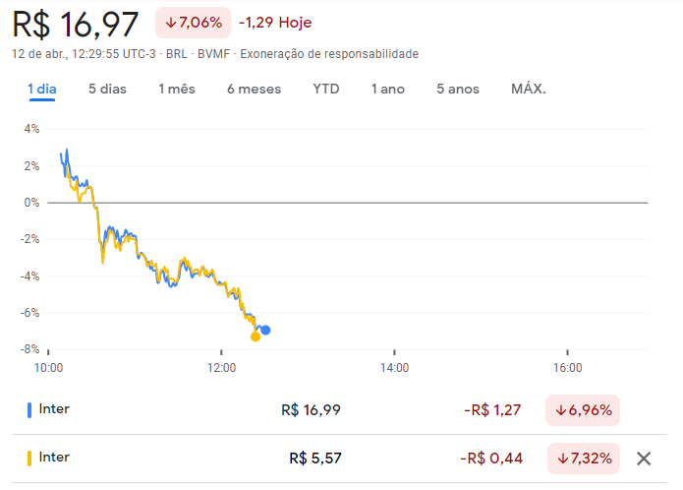683x490 pixels.
Task: Open Exoneração de responsabilidade link
Action: (x=329, y=54)
